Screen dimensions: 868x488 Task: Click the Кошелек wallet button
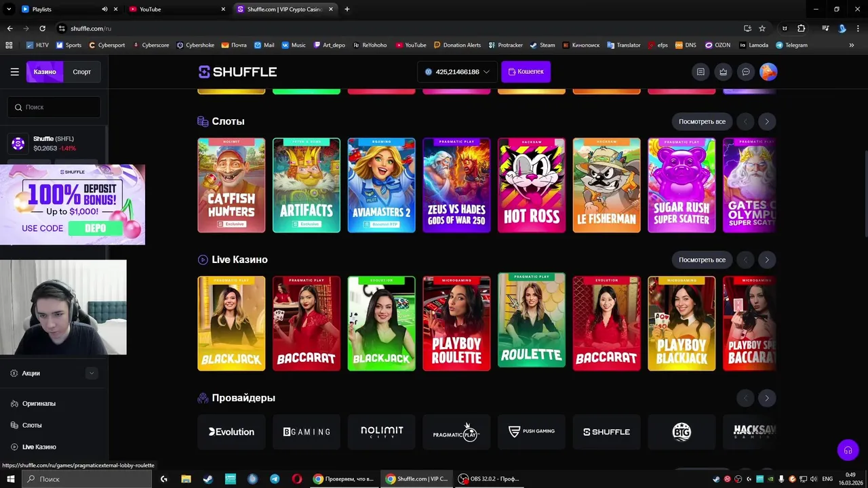point(526,72)
